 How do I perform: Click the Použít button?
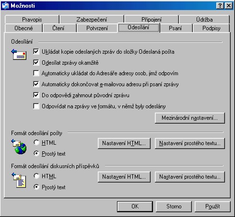click(x=212, y=206)
